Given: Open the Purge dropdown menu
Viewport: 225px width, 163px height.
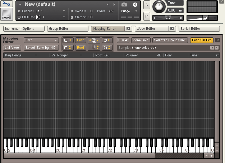Looking at the screenshot, I should 129,11.
